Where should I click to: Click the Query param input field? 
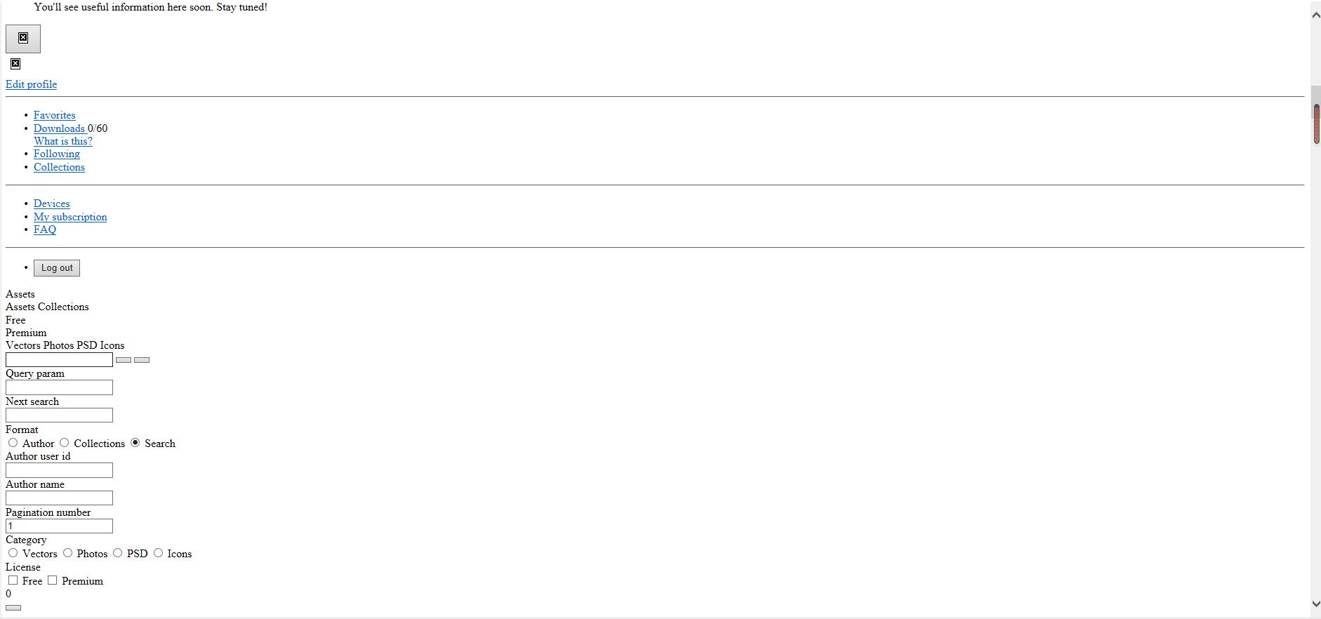[59, 387]
